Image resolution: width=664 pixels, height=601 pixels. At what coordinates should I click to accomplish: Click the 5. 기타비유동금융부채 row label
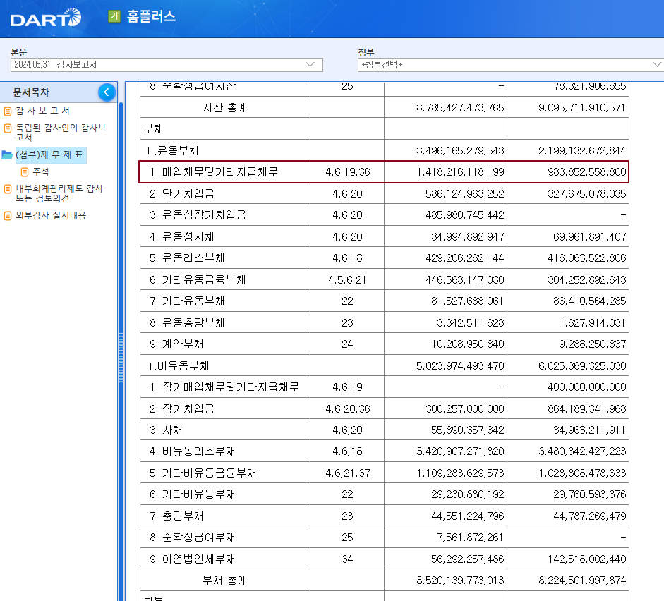point(203,473)
